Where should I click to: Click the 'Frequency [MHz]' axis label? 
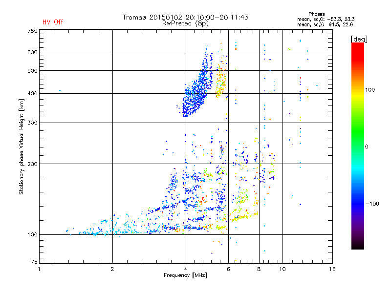coord(185,275)
